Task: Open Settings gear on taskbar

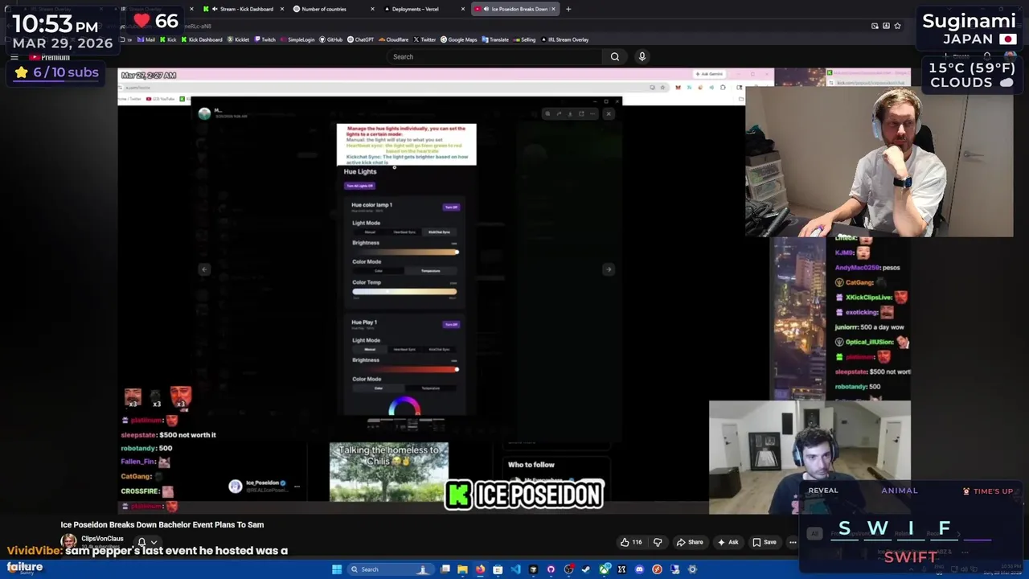Action: pos(692,569)
